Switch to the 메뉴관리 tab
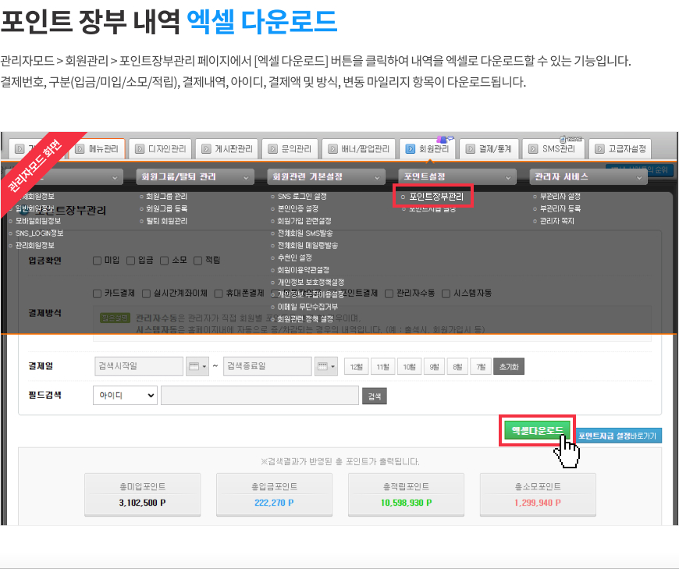679x569 pixels. coord(97,149)
